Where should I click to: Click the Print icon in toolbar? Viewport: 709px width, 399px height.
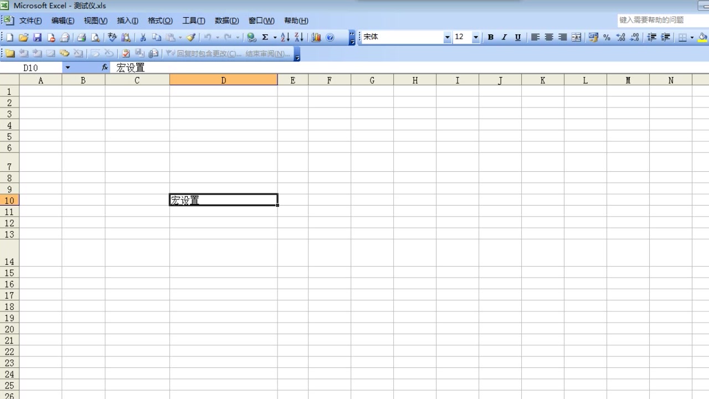(x=81, y=38)
